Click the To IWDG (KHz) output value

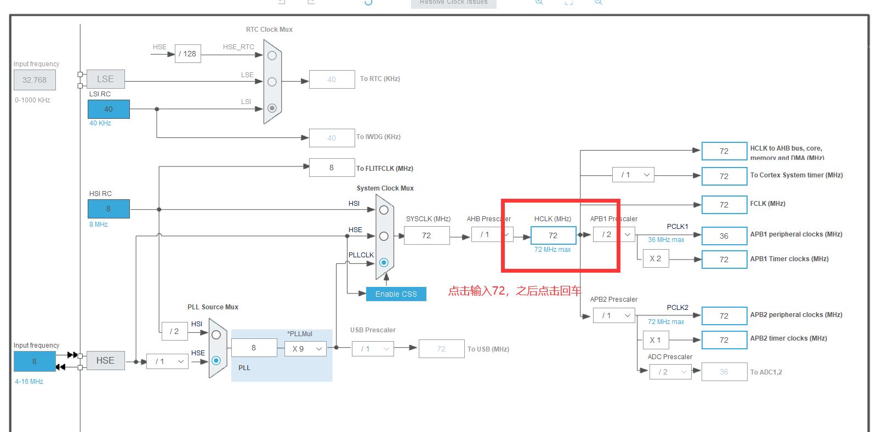[332, 138]
